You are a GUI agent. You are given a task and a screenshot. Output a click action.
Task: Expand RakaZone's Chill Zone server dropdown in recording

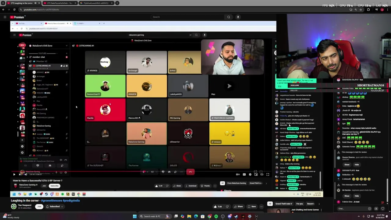[x=67, y=46]
